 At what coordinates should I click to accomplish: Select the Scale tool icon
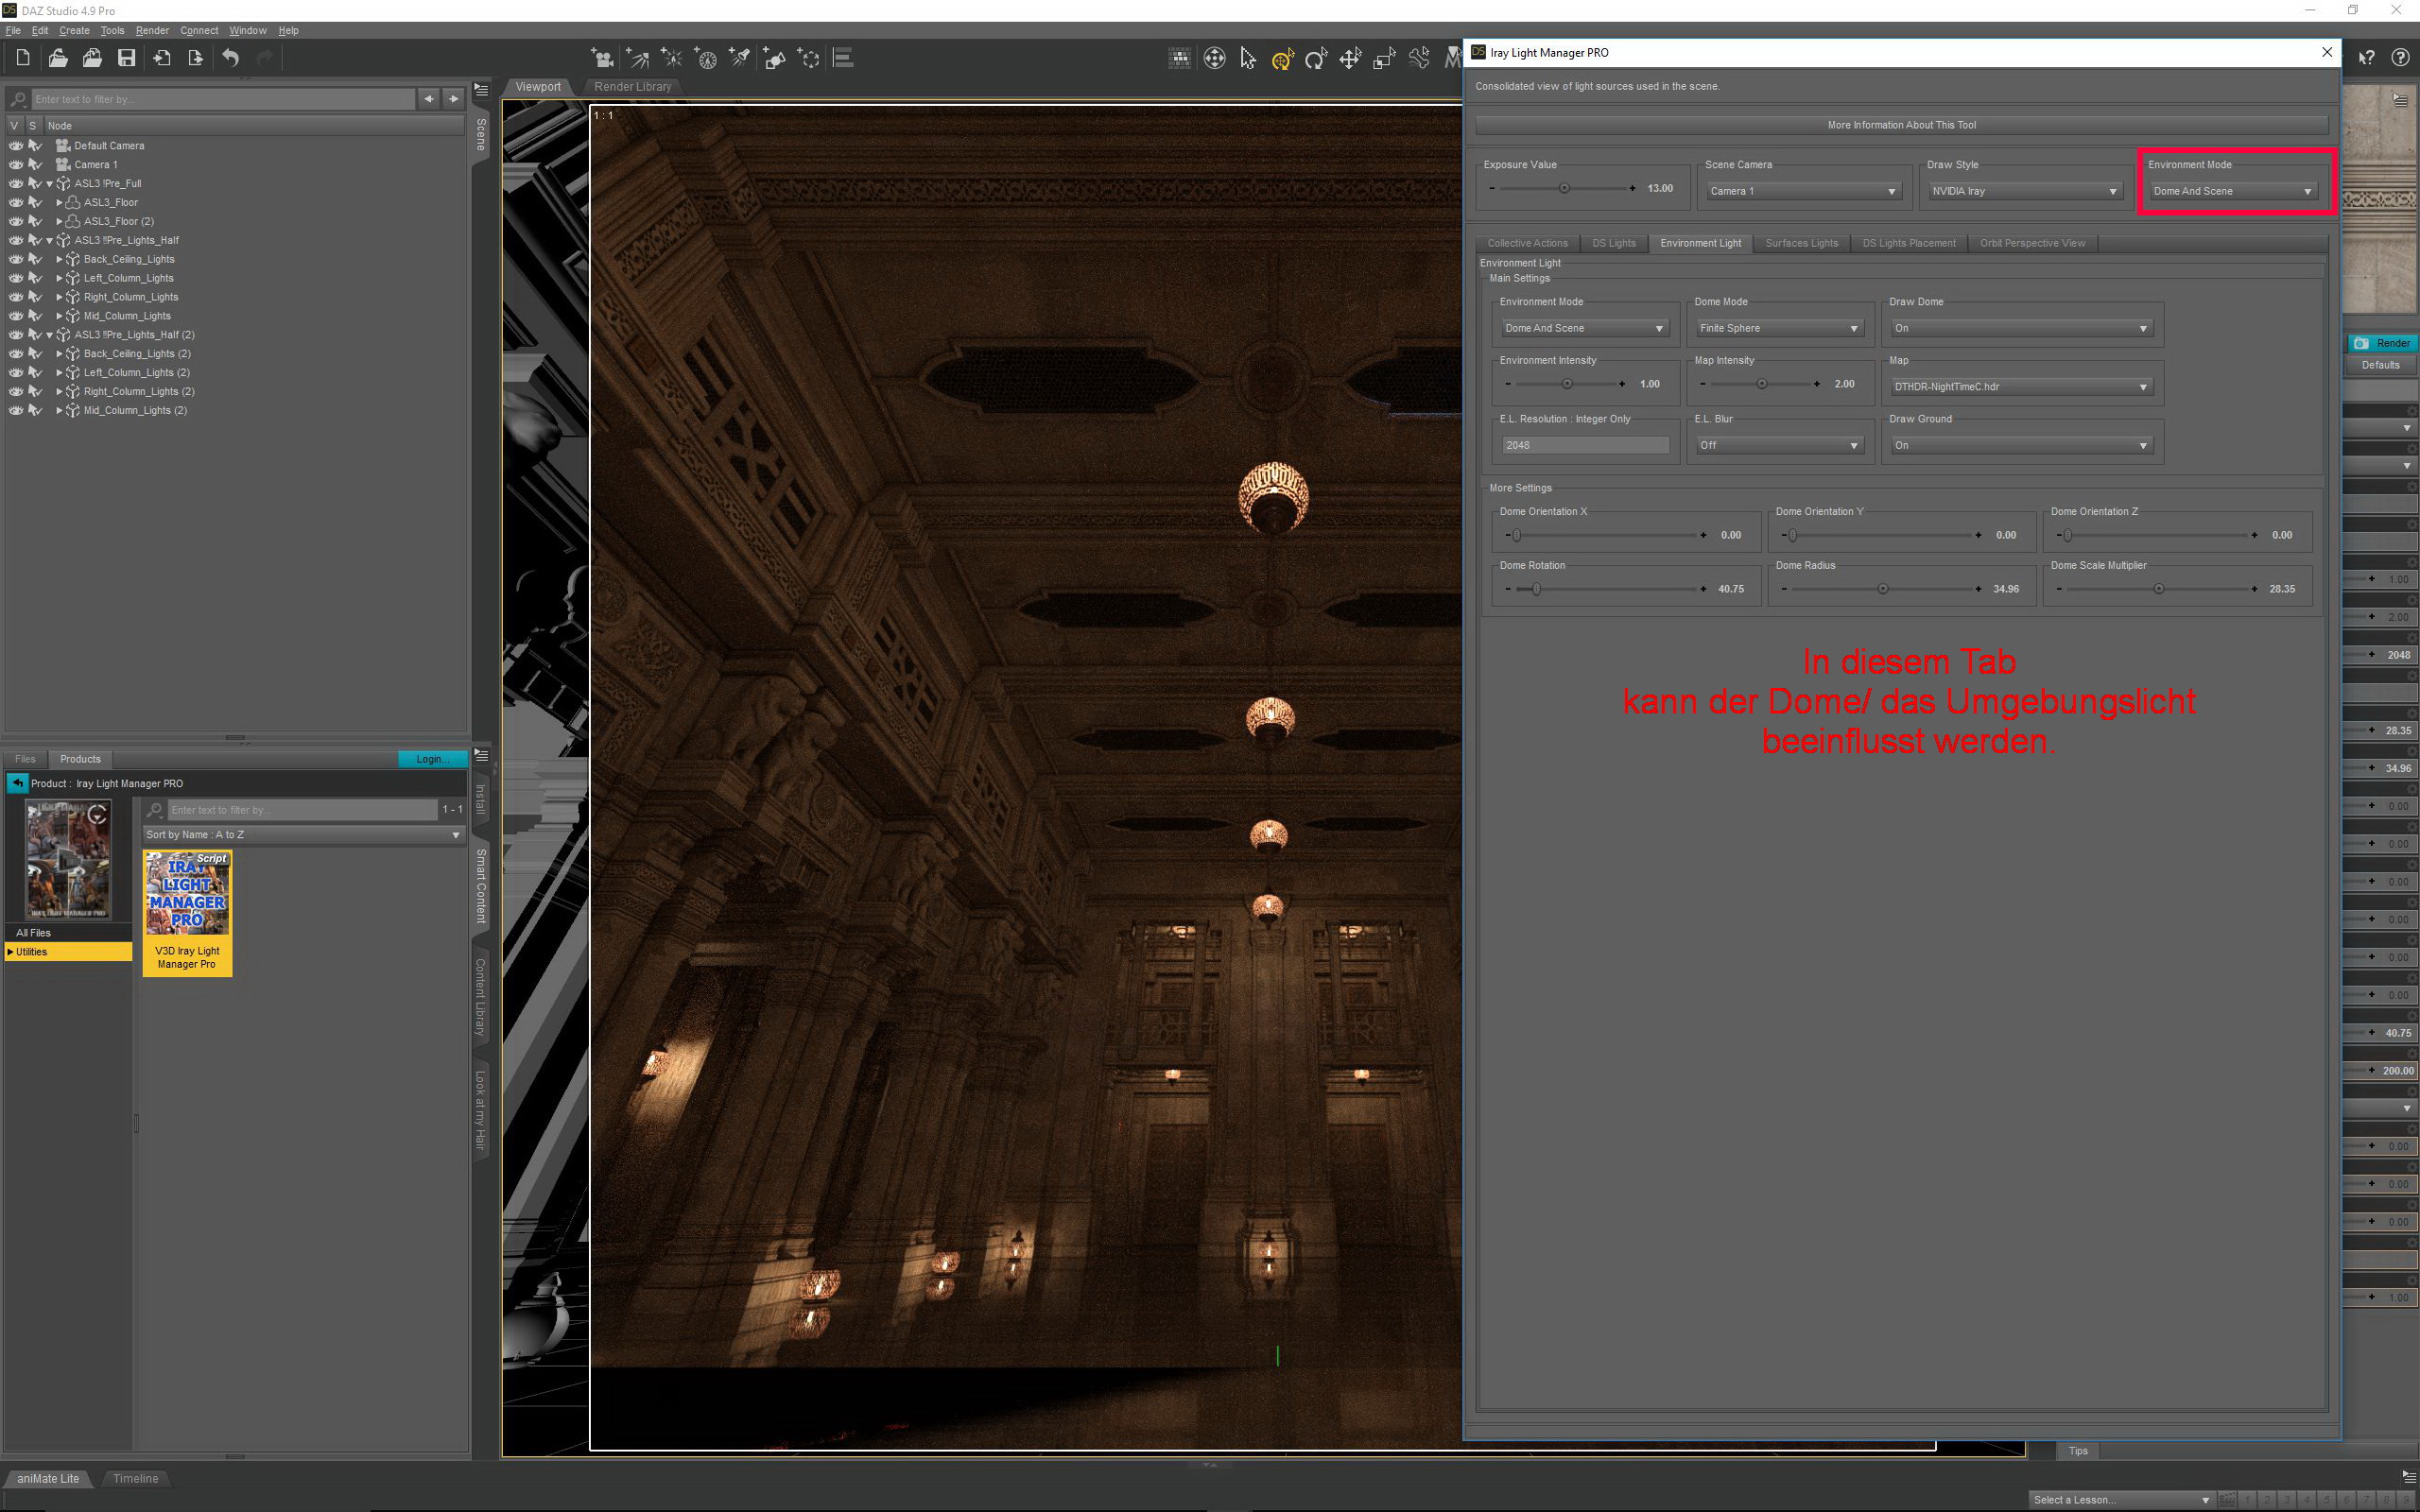[1384, 59]
